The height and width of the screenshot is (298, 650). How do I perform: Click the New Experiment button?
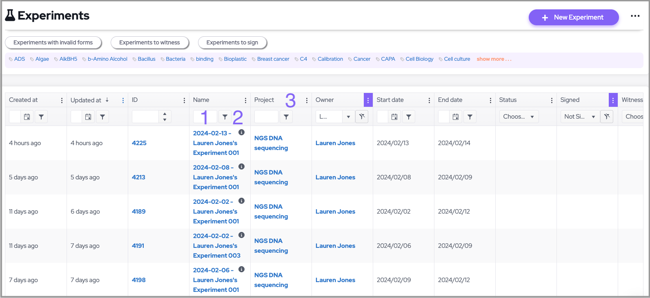(573, 18)
